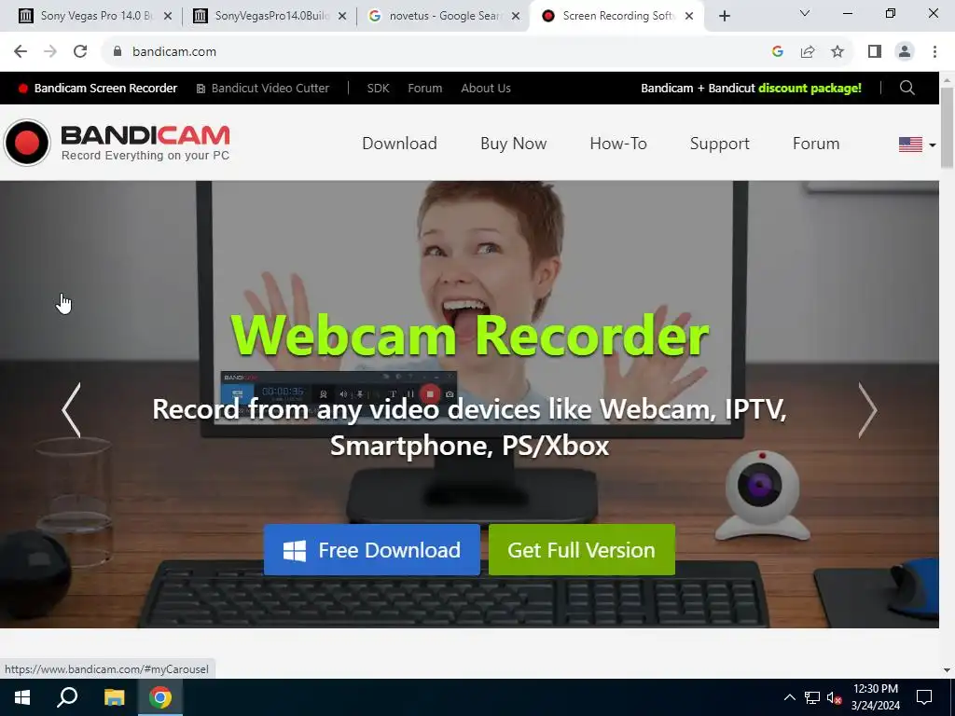Open the muted volume tray icon
This screenshot has width=955, height=716.
point(834,697)
